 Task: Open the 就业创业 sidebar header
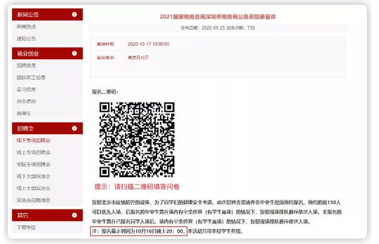47,53
